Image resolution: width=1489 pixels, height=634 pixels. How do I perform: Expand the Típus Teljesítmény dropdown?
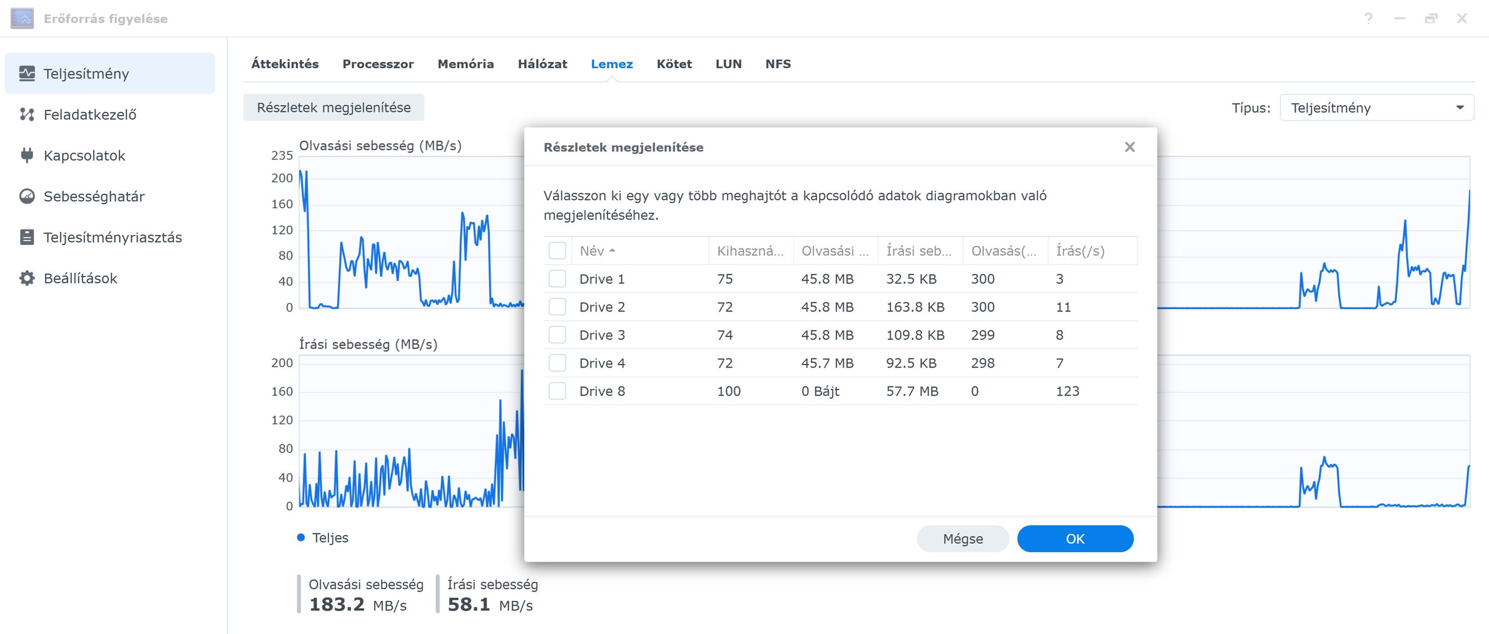coord(1376,108)
